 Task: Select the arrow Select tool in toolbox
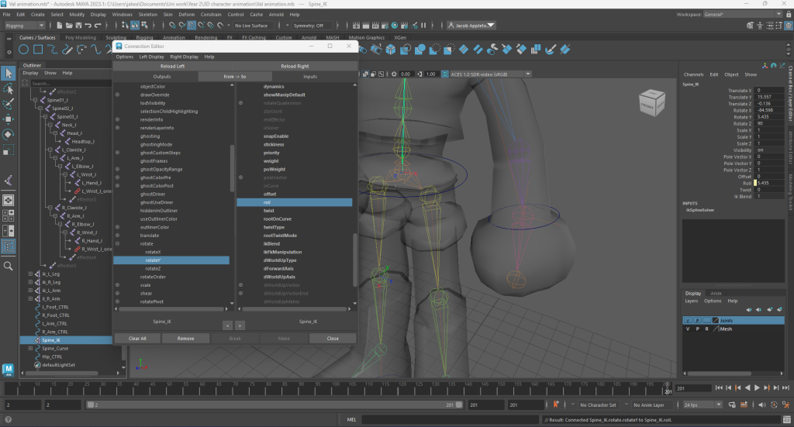click(9, 73)
